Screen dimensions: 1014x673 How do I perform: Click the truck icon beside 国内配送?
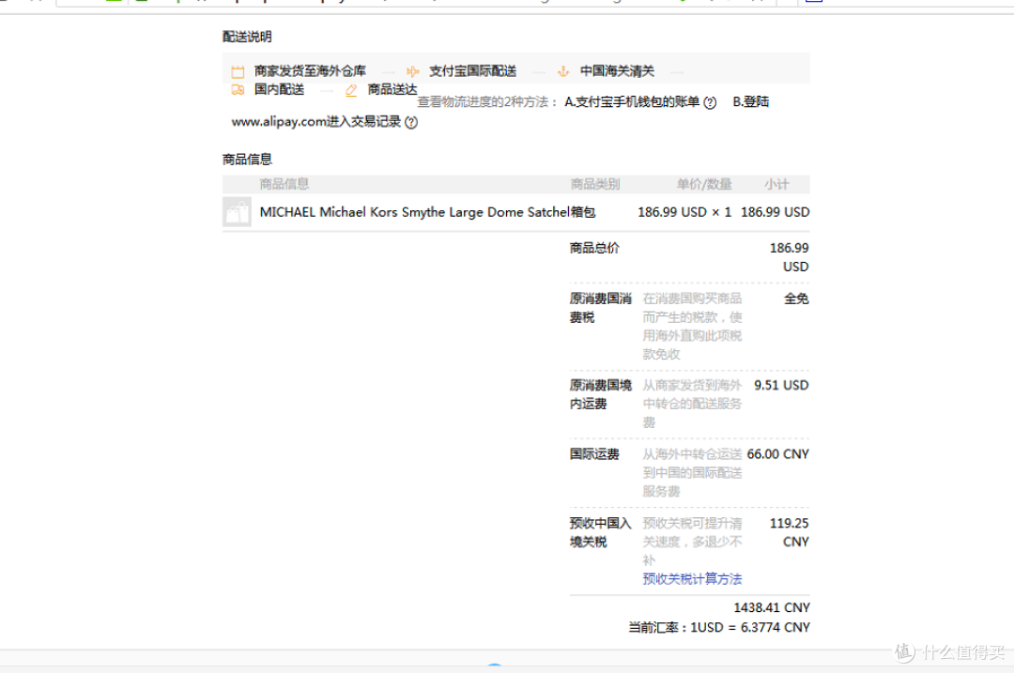click(238, 90)
